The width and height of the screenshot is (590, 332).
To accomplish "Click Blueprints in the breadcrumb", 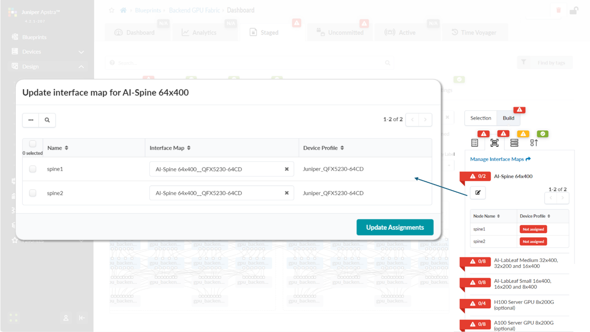I will pyautogui.click(x=148, y=10).
